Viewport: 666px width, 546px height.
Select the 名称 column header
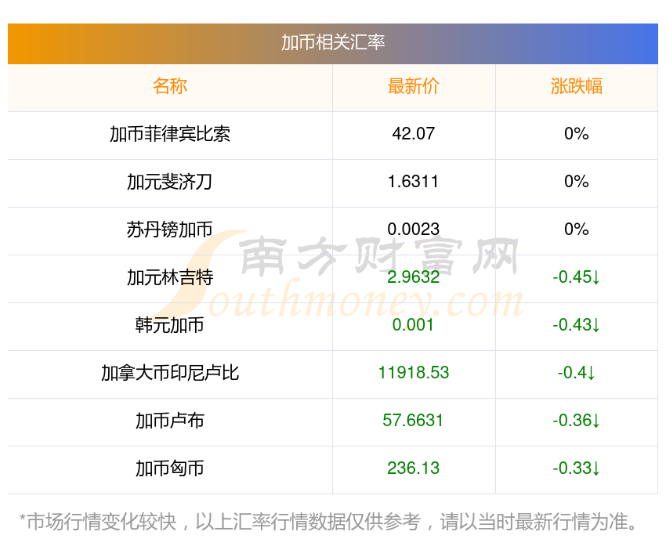[x=170, y=86]
